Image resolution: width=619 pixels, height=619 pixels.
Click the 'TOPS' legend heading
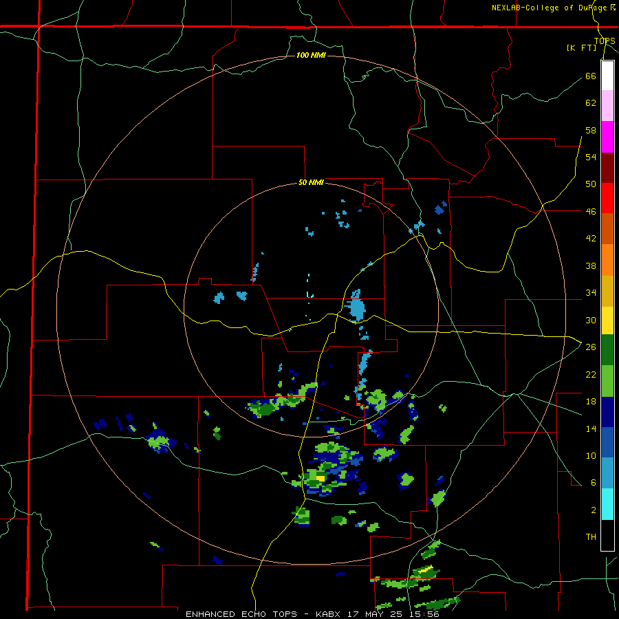point(605,41)
